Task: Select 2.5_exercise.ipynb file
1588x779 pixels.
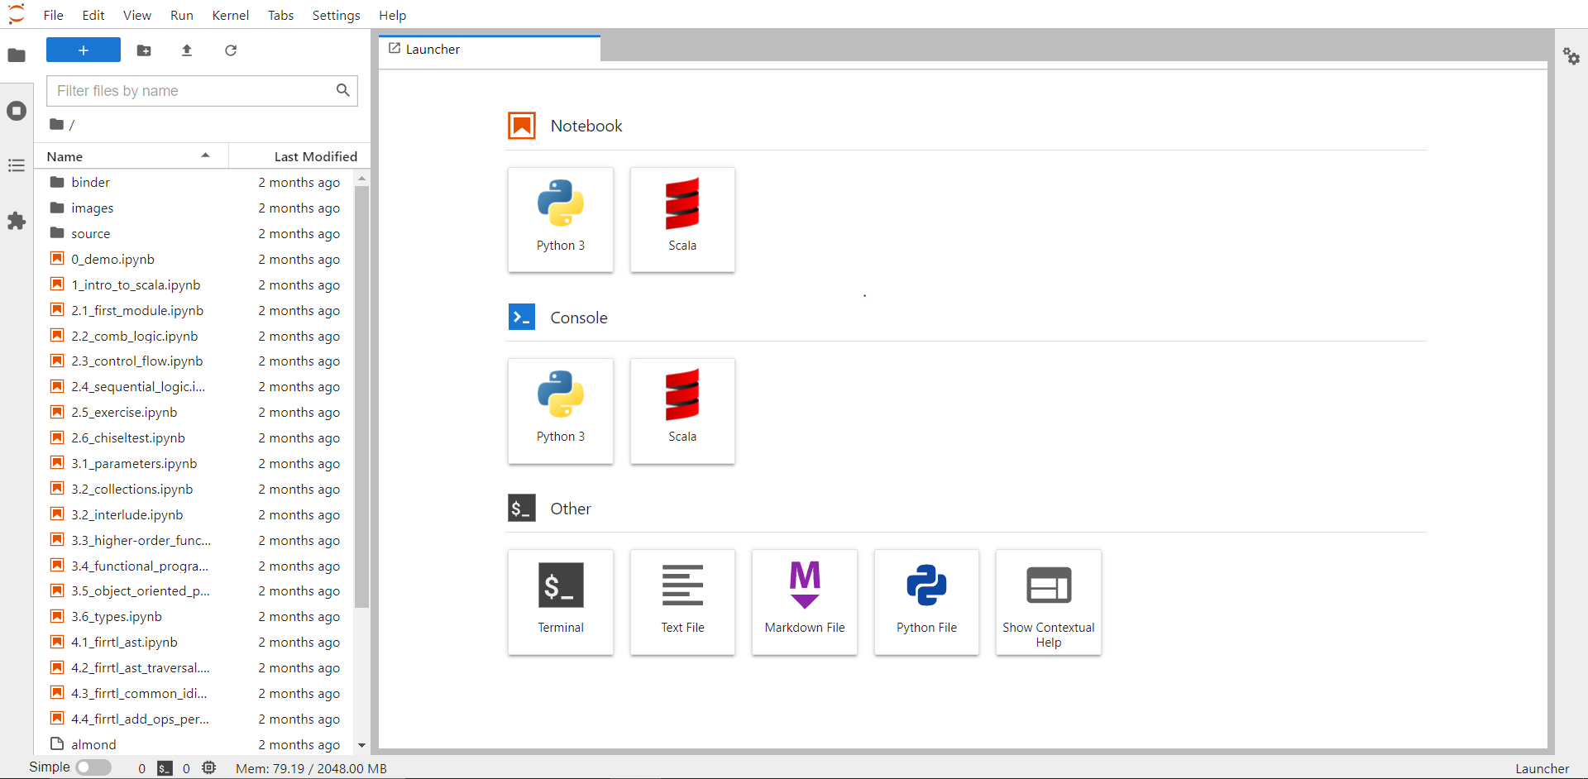Action: coord(194,412)
